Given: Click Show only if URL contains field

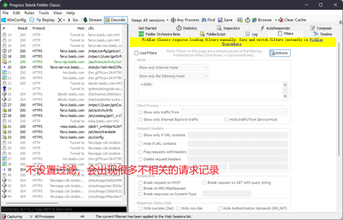Looking at the screenshot, I should click(238, 135).
